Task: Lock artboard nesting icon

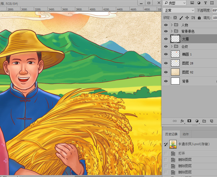Action: click(193, 18)
